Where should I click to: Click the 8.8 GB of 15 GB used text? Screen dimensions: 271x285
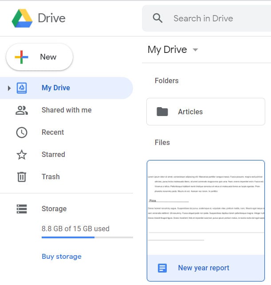[75, 229]
